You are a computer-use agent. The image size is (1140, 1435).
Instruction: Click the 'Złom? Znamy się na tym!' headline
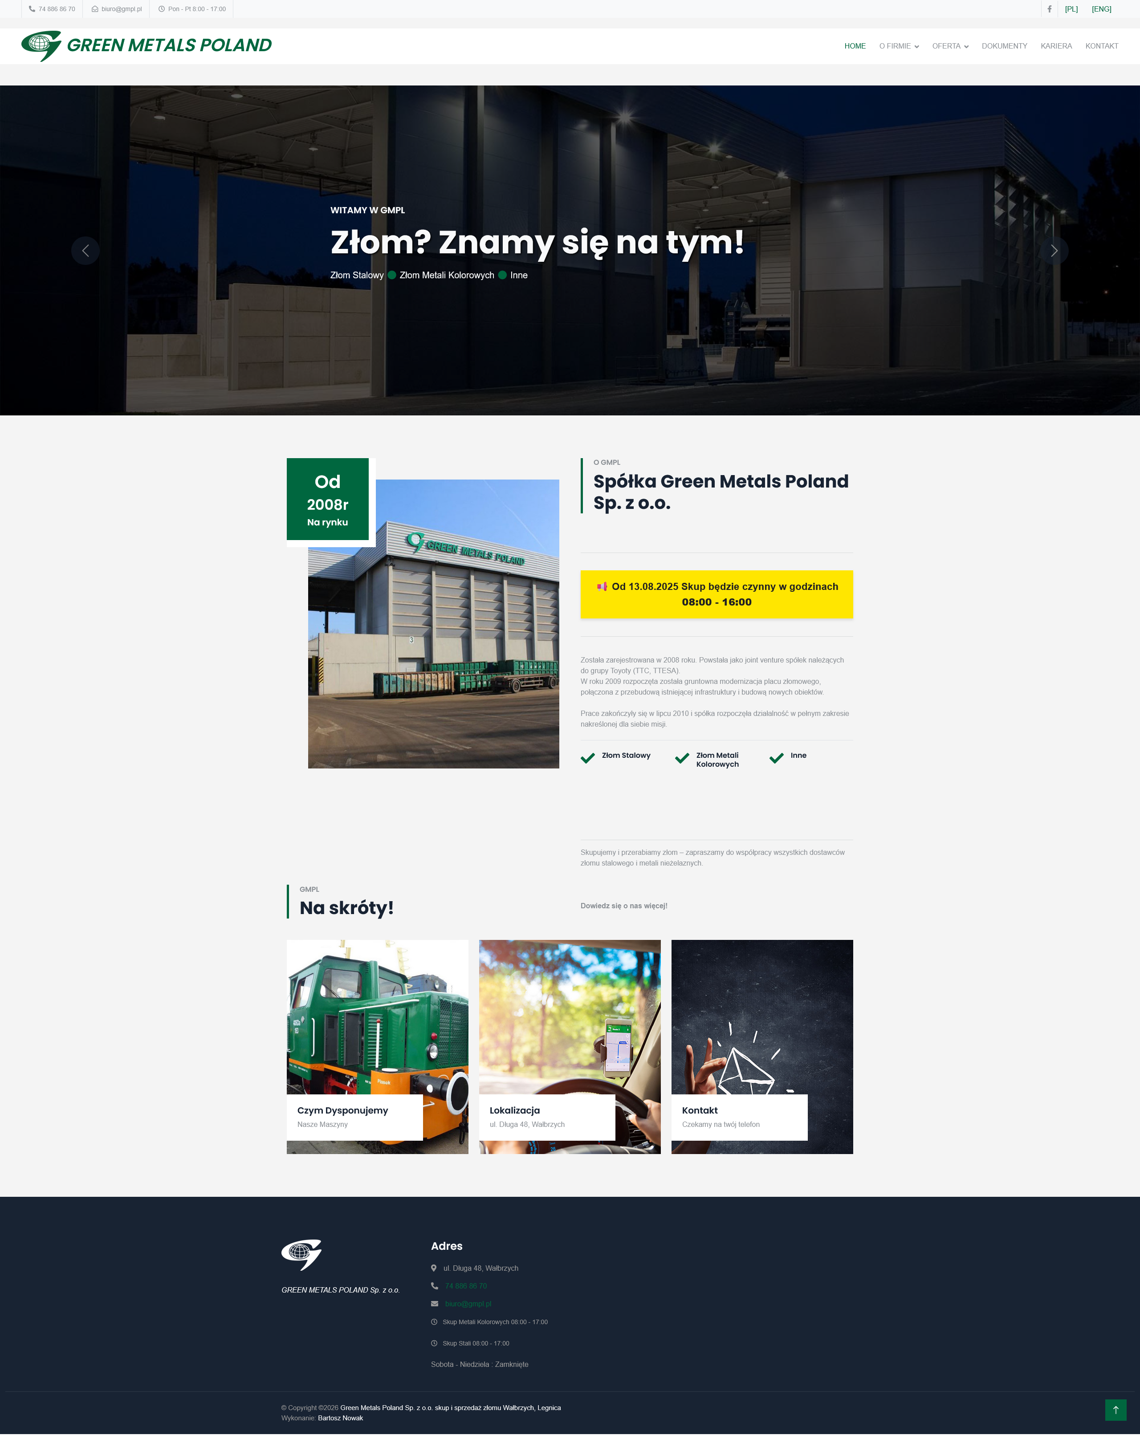tap(537, 242)
